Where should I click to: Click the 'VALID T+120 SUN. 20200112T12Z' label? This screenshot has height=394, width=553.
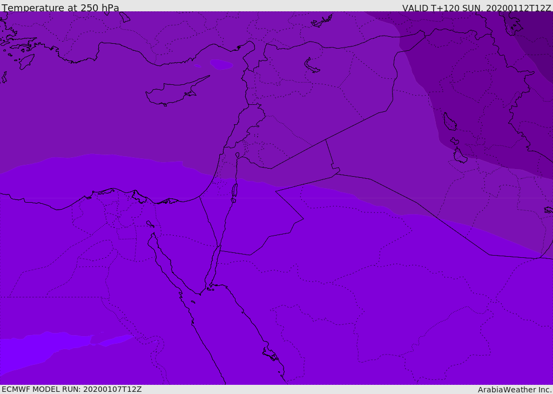click(476, 8)
